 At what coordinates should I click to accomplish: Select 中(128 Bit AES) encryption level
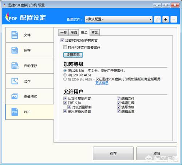65,75
